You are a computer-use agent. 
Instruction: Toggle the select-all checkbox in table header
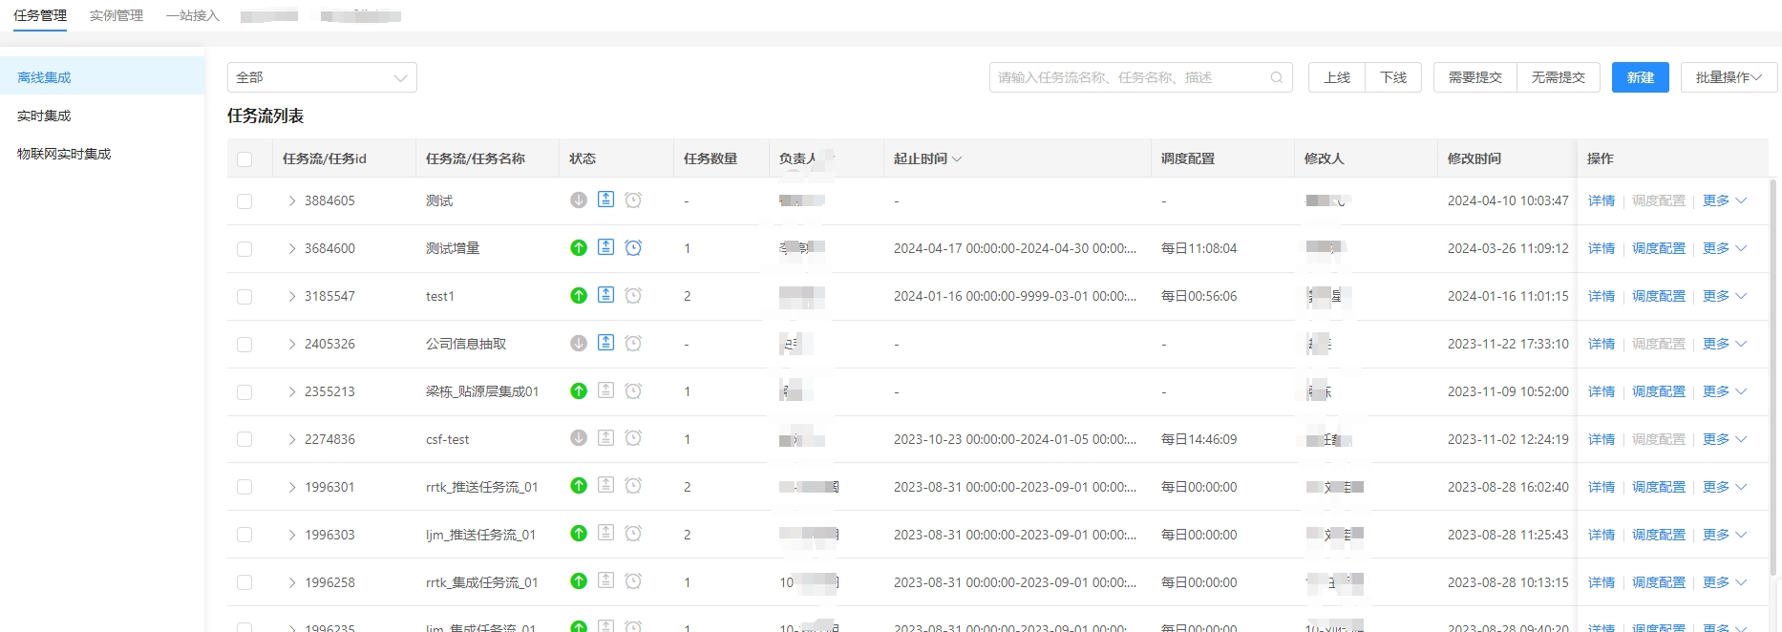point(244,159)
